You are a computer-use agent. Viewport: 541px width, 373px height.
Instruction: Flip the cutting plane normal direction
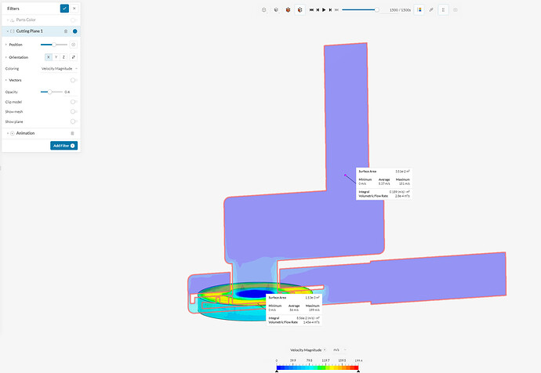pos(73,57)
